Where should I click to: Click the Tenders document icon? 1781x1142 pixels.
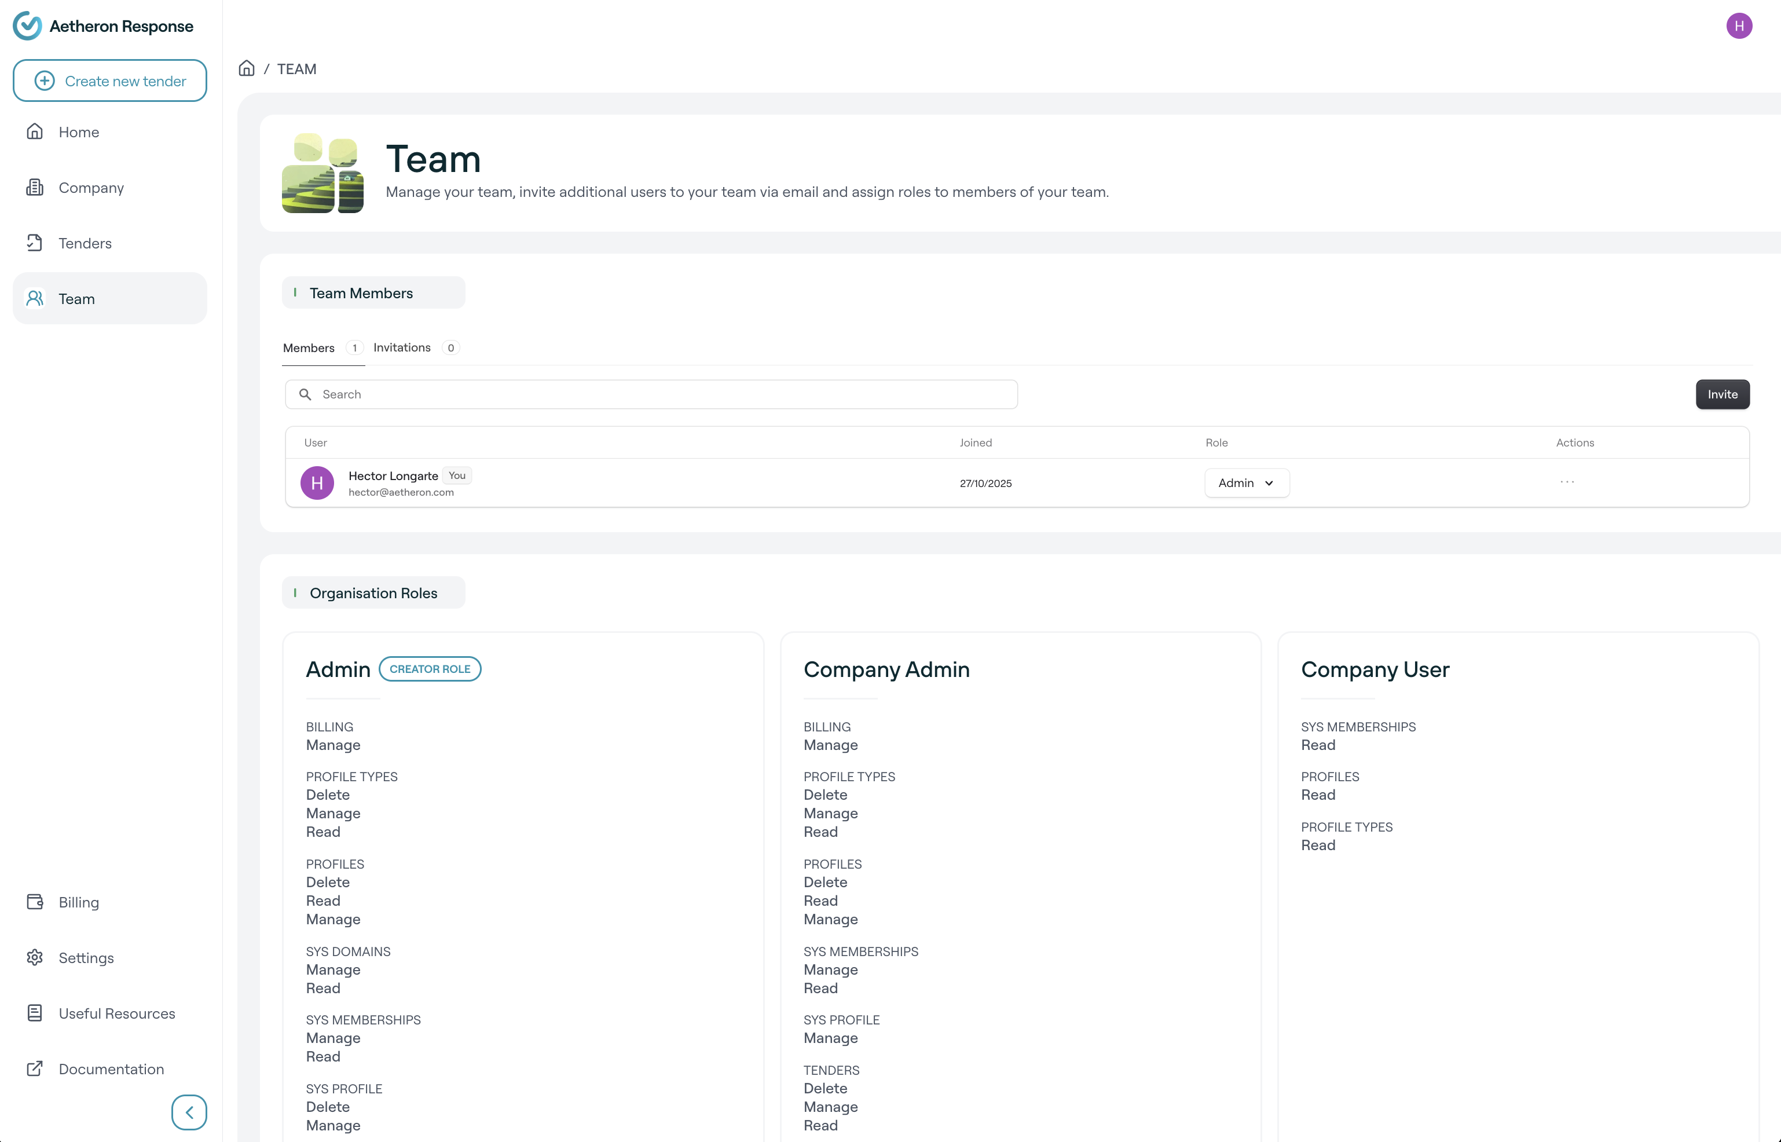(35, 243)
